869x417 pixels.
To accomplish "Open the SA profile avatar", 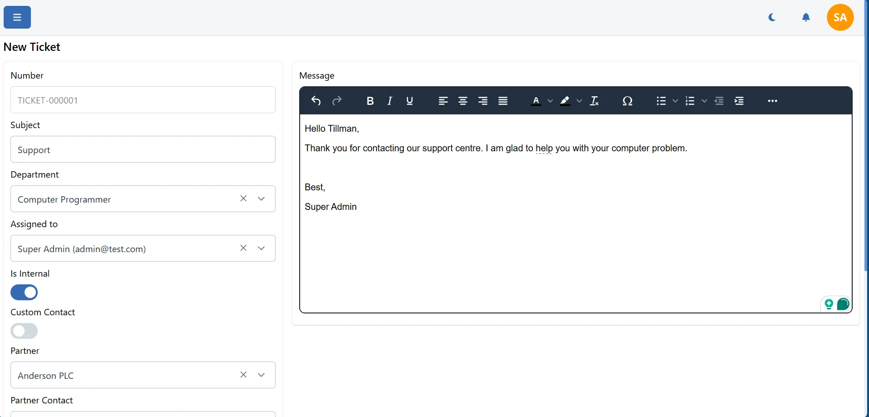I will (840, 17).
